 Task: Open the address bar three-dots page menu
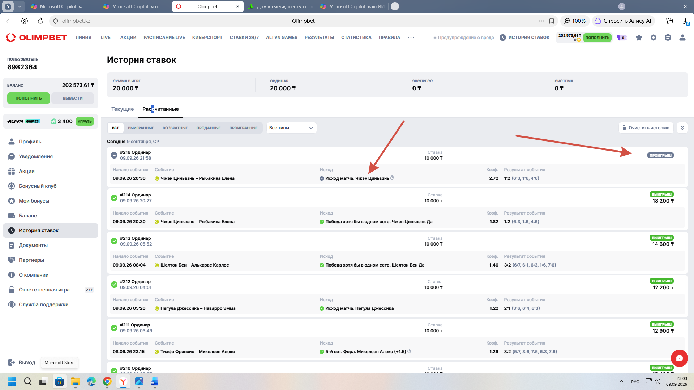pyautogui.click(x=541, y=21)
